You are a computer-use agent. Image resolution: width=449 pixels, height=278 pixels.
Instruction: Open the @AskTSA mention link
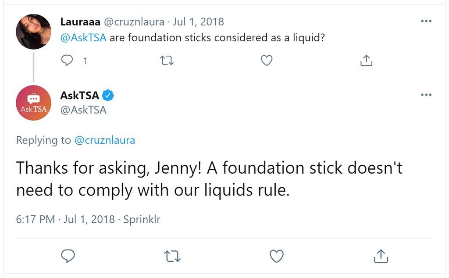coord(83,38)
